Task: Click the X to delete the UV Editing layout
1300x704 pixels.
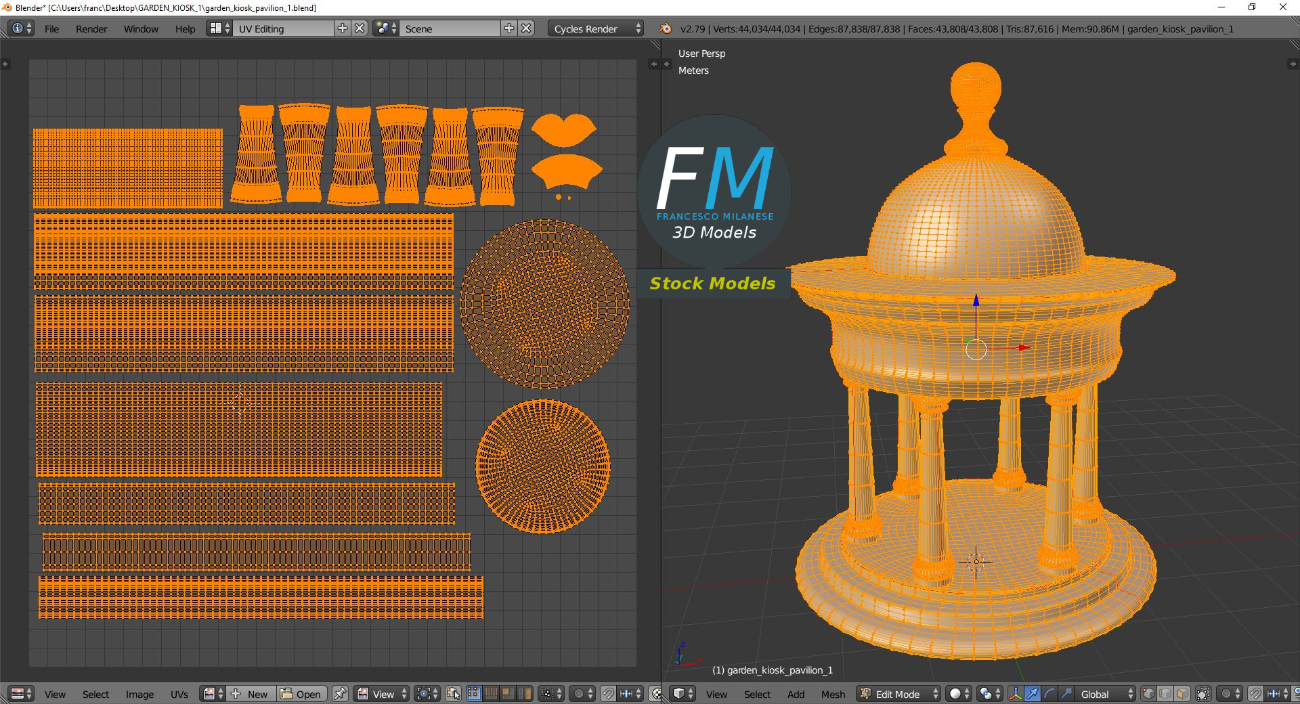Action: point(359,28)
